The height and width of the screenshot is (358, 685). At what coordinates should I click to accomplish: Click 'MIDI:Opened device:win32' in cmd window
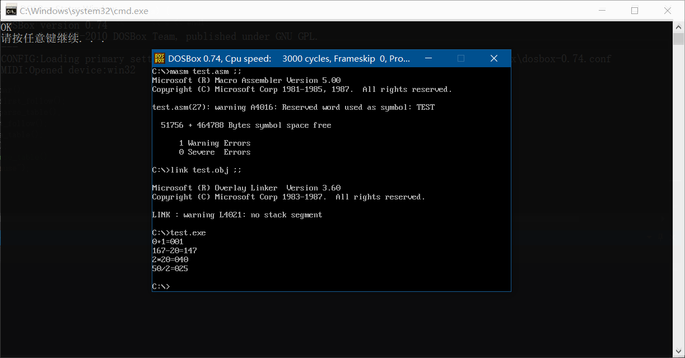[68, 70]
